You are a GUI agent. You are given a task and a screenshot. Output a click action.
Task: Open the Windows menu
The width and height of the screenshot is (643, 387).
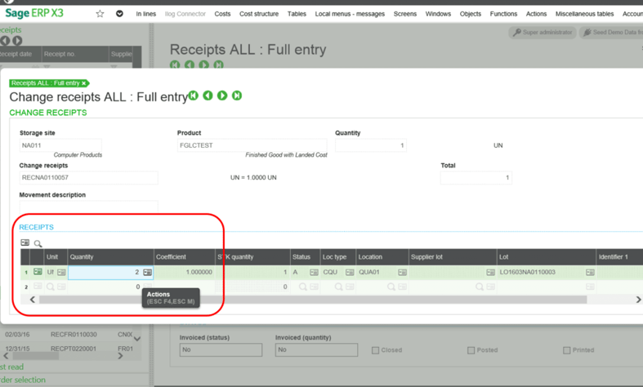[438, 14]
